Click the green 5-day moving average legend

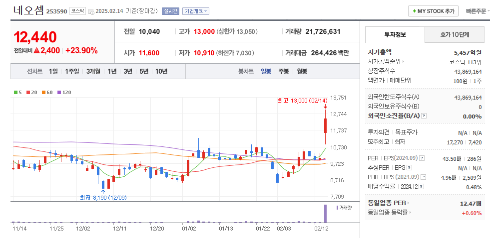pos(18,92)
